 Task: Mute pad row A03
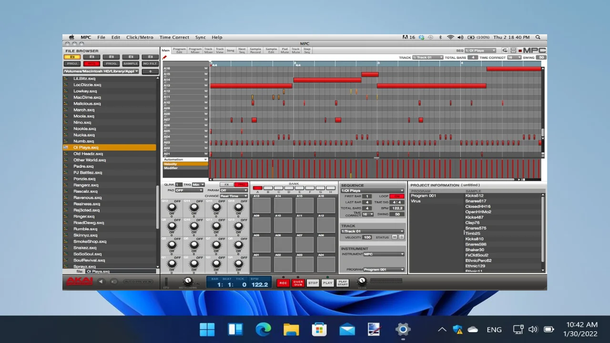pyautogui.click(x=206, y=142)
